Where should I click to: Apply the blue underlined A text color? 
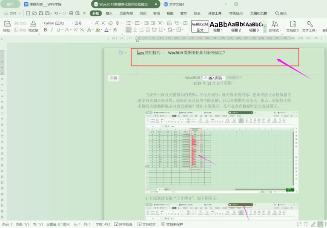[x=106, y=30]
